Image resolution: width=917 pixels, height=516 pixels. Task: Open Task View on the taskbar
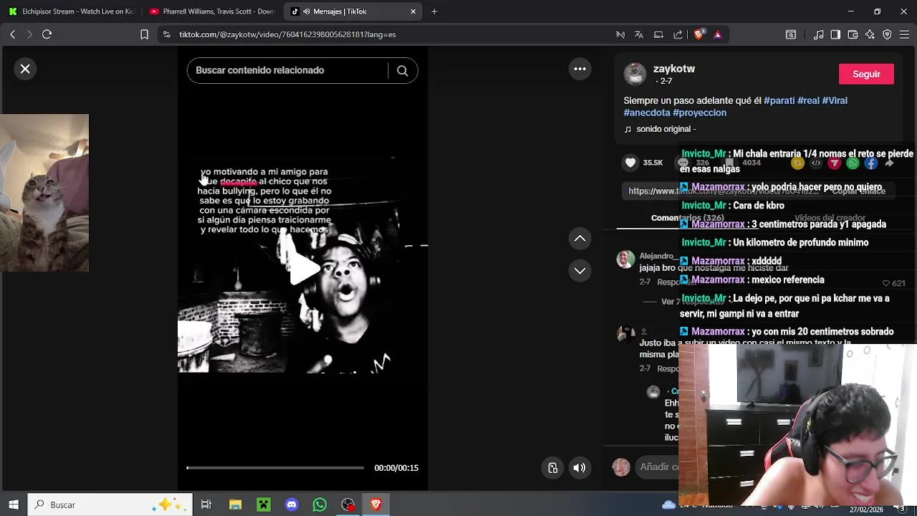206,505
